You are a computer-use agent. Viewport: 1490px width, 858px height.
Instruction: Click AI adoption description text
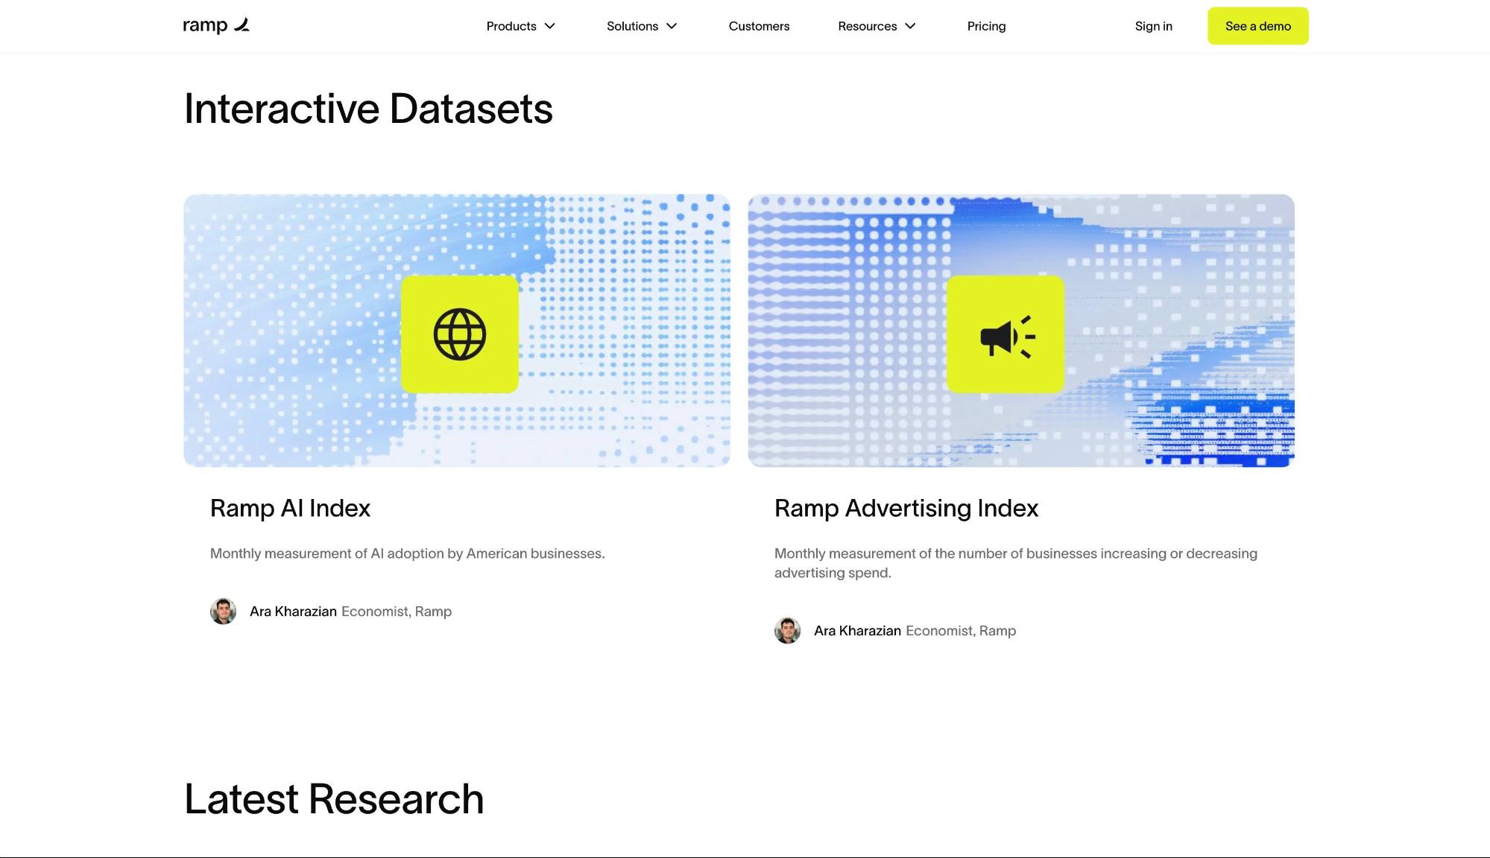click(407, 553)
